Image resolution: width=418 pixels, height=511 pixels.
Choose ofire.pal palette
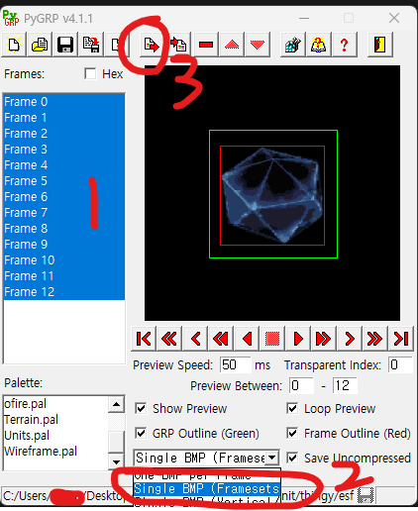55,404
